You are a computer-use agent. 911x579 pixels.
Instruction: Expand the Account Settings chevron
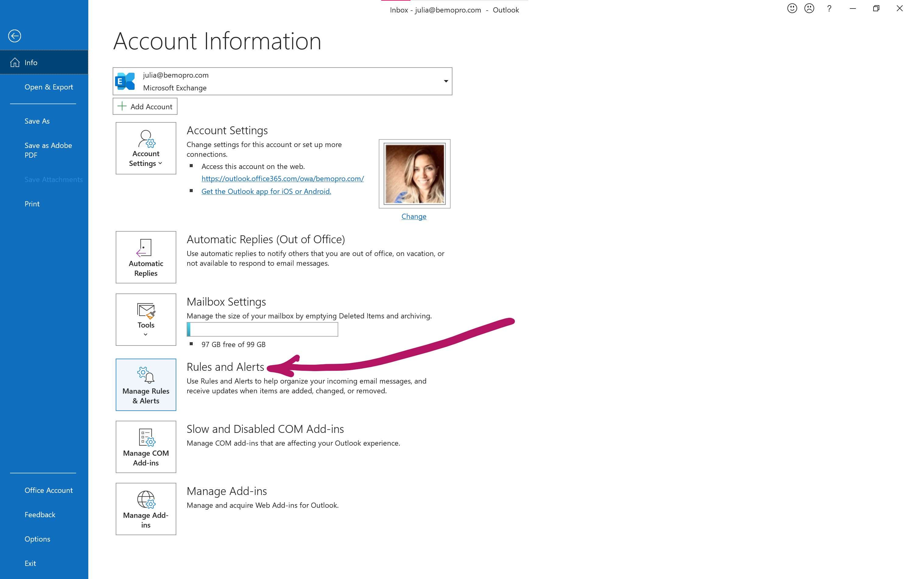click(x=160, y=163)
